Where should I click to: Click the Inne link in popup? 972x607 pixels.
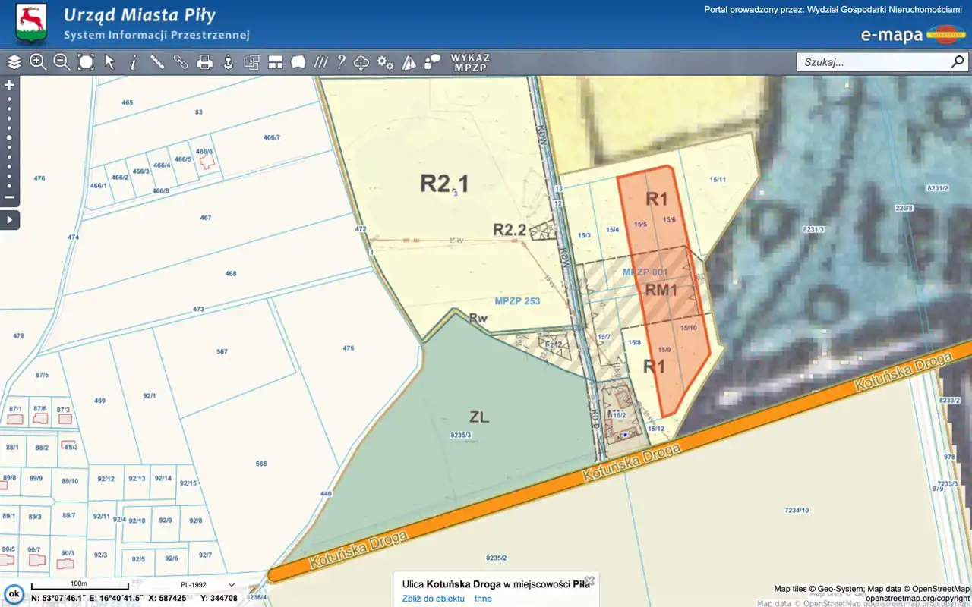(x=483, y=599)
